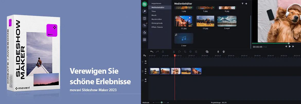Click the zoom in icon right of scale slider
The image size is (301, 104).
pyautogui.click(x=168, y=102)
